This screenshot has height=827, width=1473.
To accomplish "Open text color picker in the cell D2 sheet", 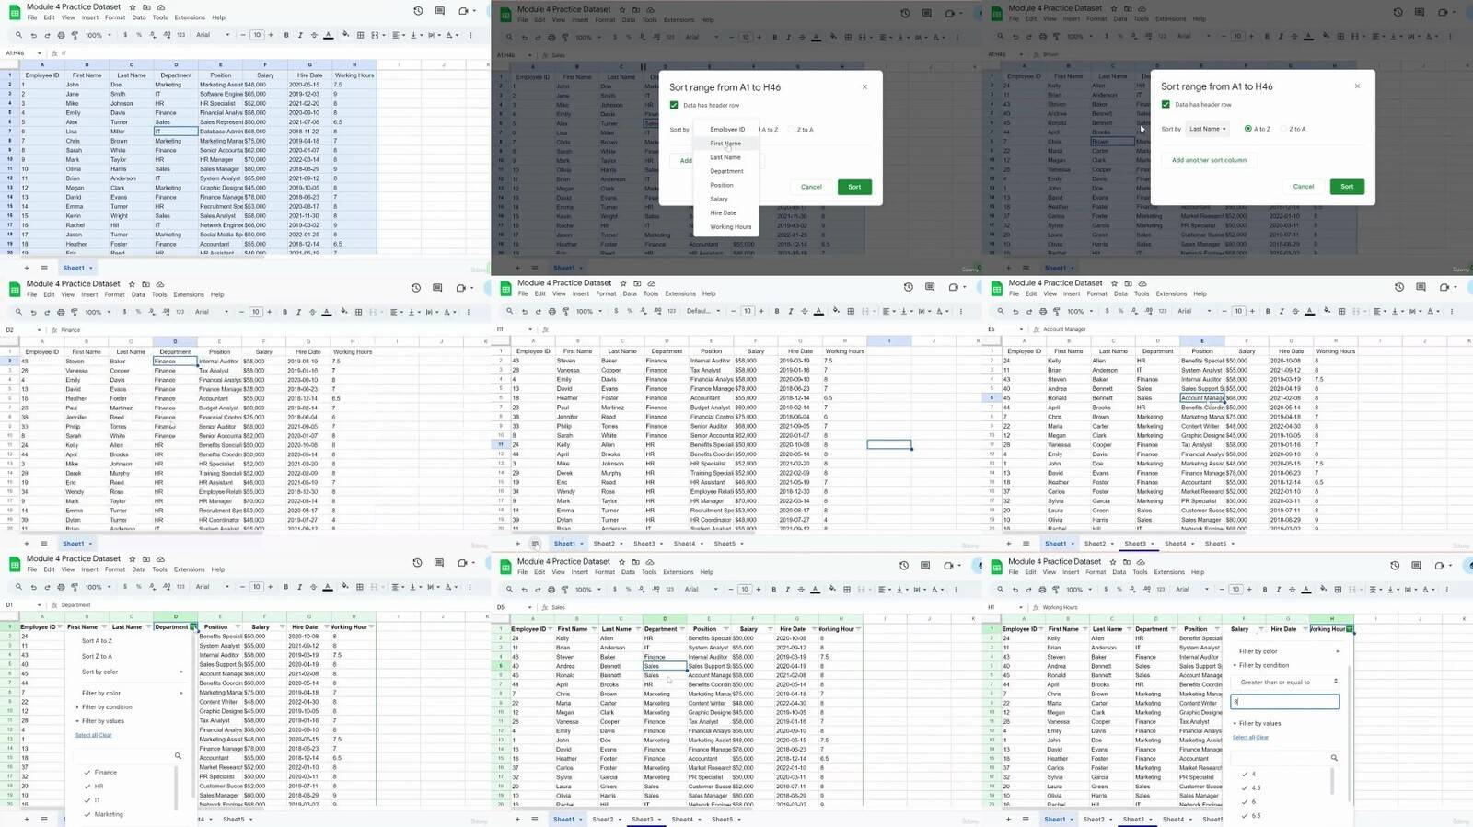I will [x=326, y=312].
